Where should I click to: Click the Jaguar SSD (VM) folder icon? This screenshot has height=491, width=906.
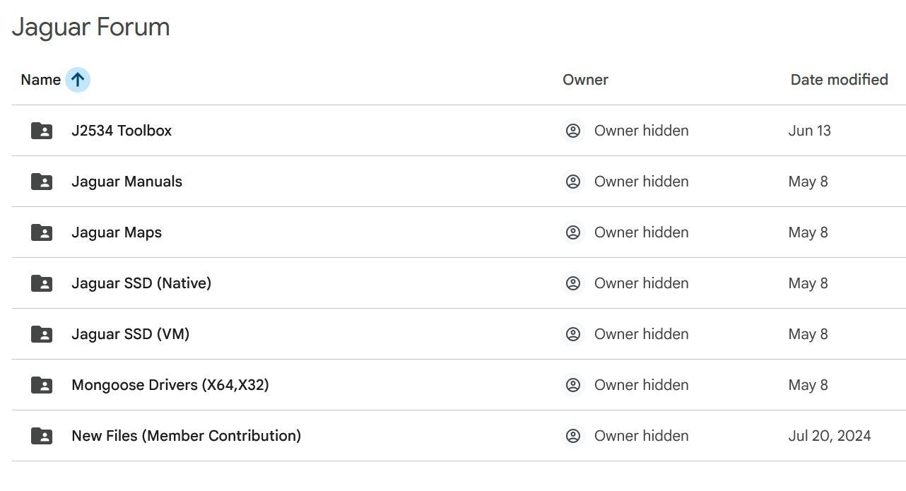pyautogui.click(x=42, y=334)
